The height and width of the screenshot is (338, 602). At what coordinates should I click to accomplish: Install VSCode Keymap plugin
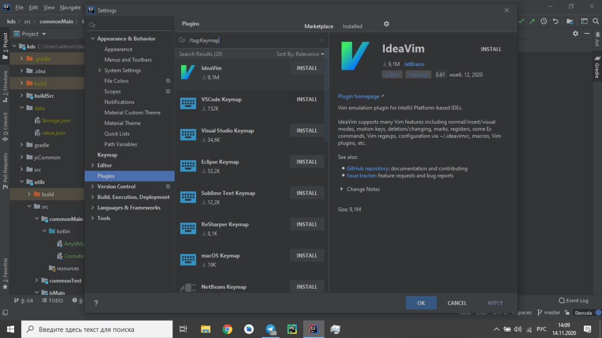307,99
